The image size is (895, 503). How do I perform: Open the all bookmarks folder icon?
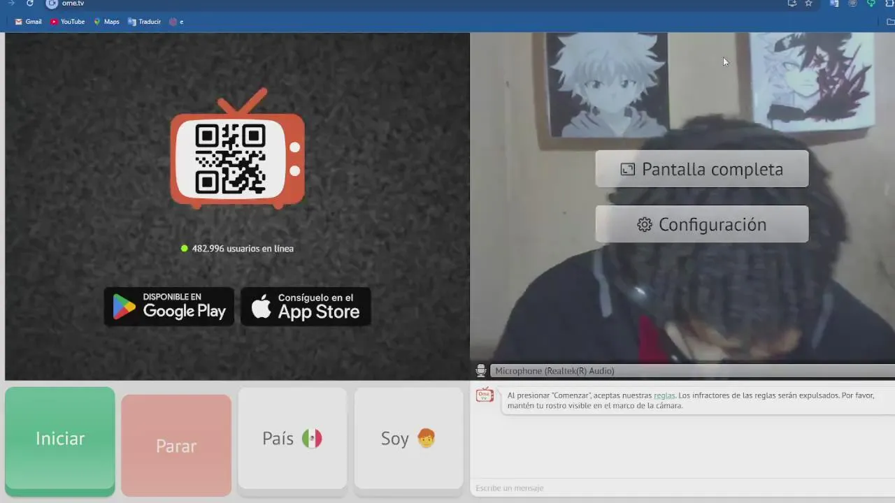pos(890,22)
